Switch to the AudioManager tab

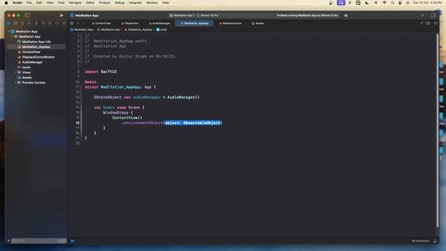(160, 23)
